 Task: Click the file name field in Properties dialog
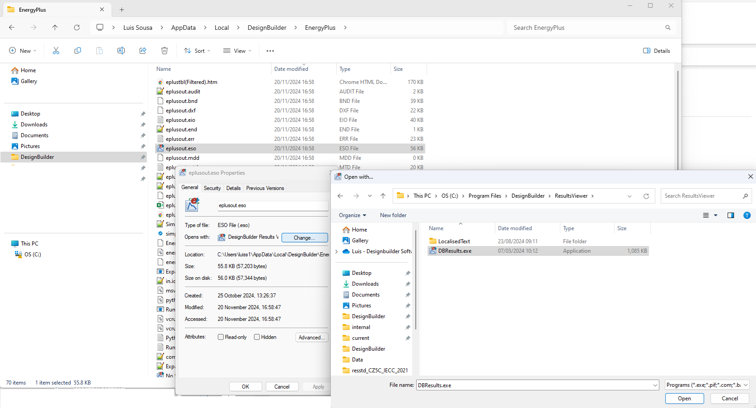273,205
